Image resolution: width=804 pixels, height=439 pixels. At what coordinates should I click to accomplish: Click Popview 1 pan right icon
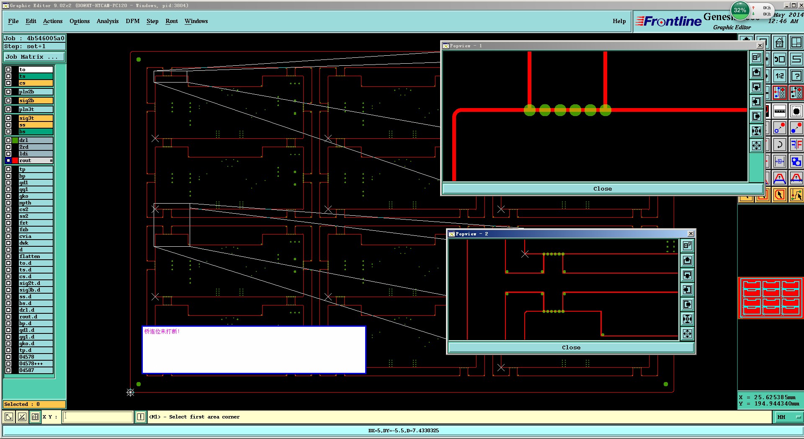coord(756,116)
